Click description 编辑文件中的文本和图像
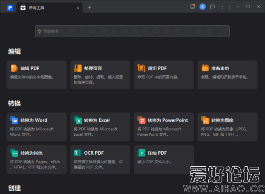The height and width of the screenshot is (194, 265). (32, 77)
